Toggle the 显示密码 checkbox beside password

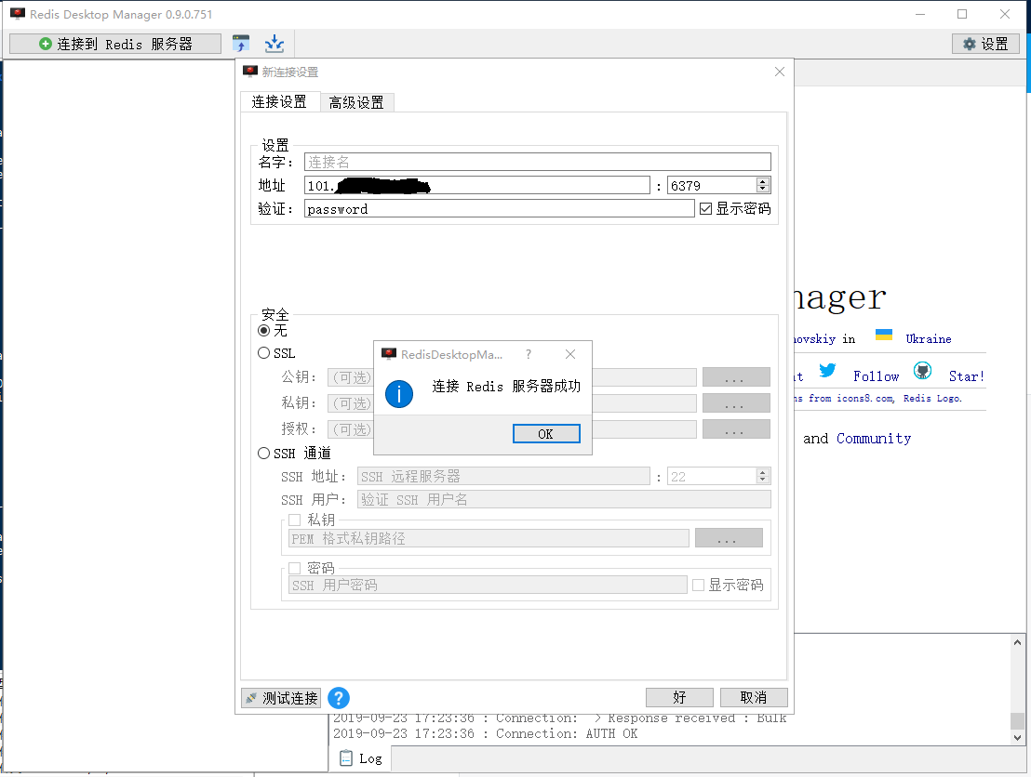pyautogui.click(x=705, y=209)
